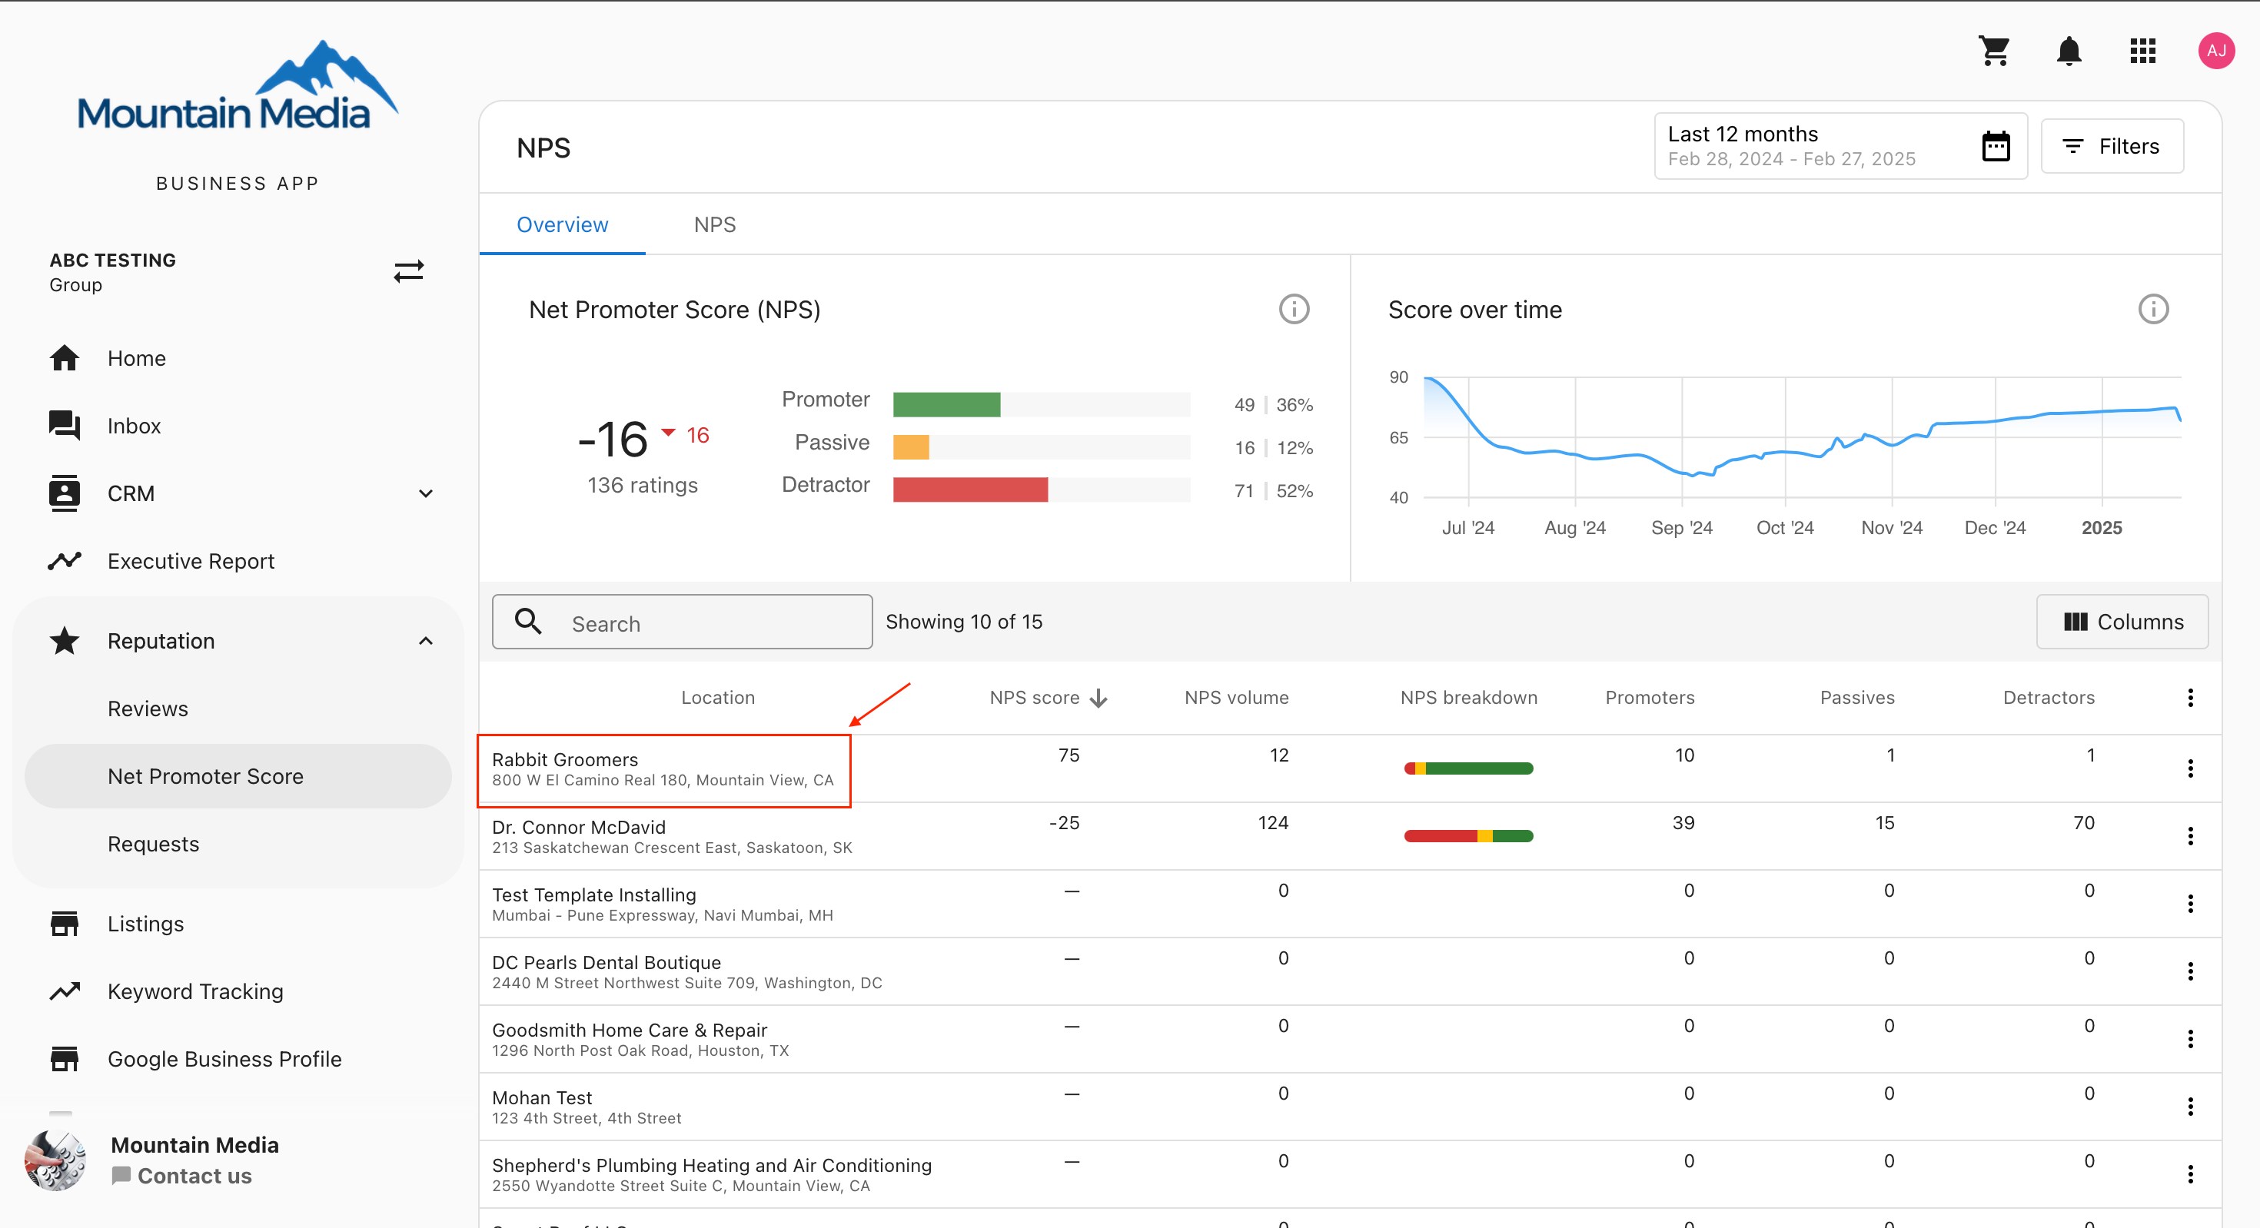Select Net Promoter Score sidebar item

237,776
